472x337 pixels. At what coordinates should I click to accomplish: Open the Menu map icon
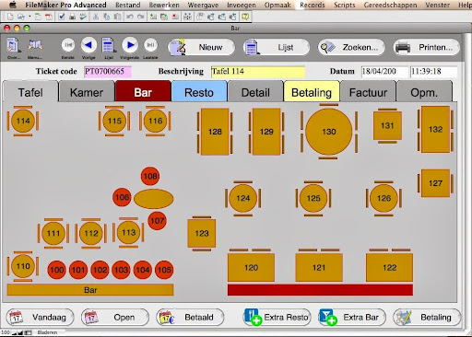(35, 45)
